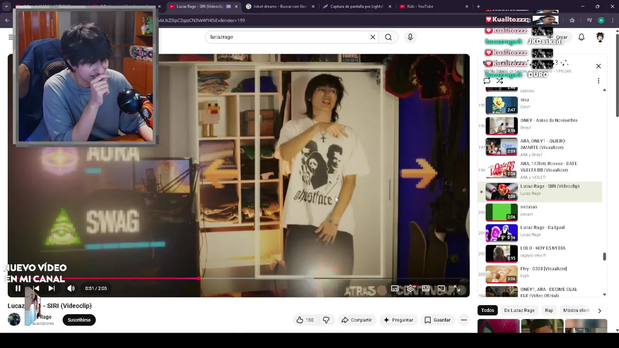
Task: Save video using Guardar button
Action: tap(437, 320)
